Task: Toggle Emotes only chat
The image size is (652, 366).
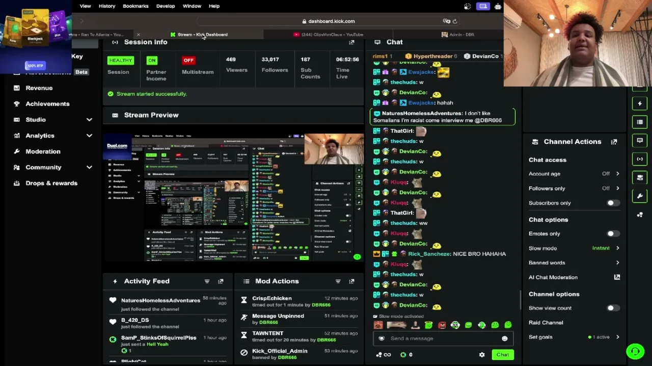Action: pyautogui.click(x=613, y=234)
